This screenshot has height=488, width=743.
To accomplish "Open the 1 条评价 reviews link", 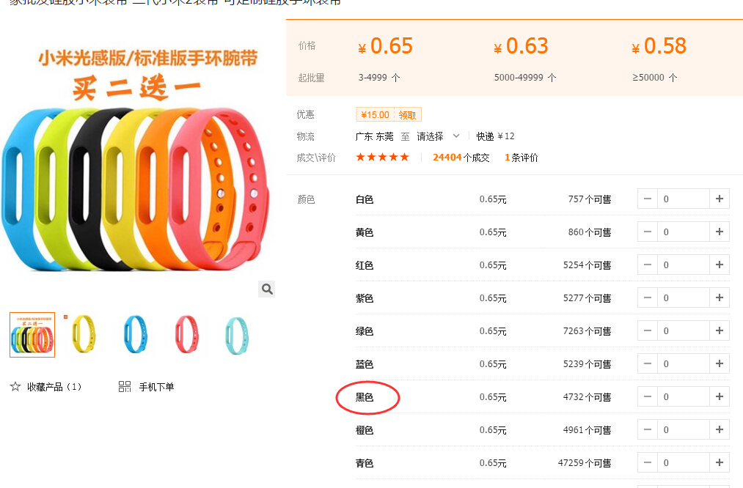I will point(521,158).
